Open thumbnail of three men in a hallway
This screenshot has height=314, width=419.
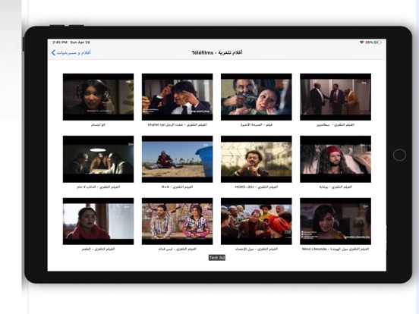(336, 97)
